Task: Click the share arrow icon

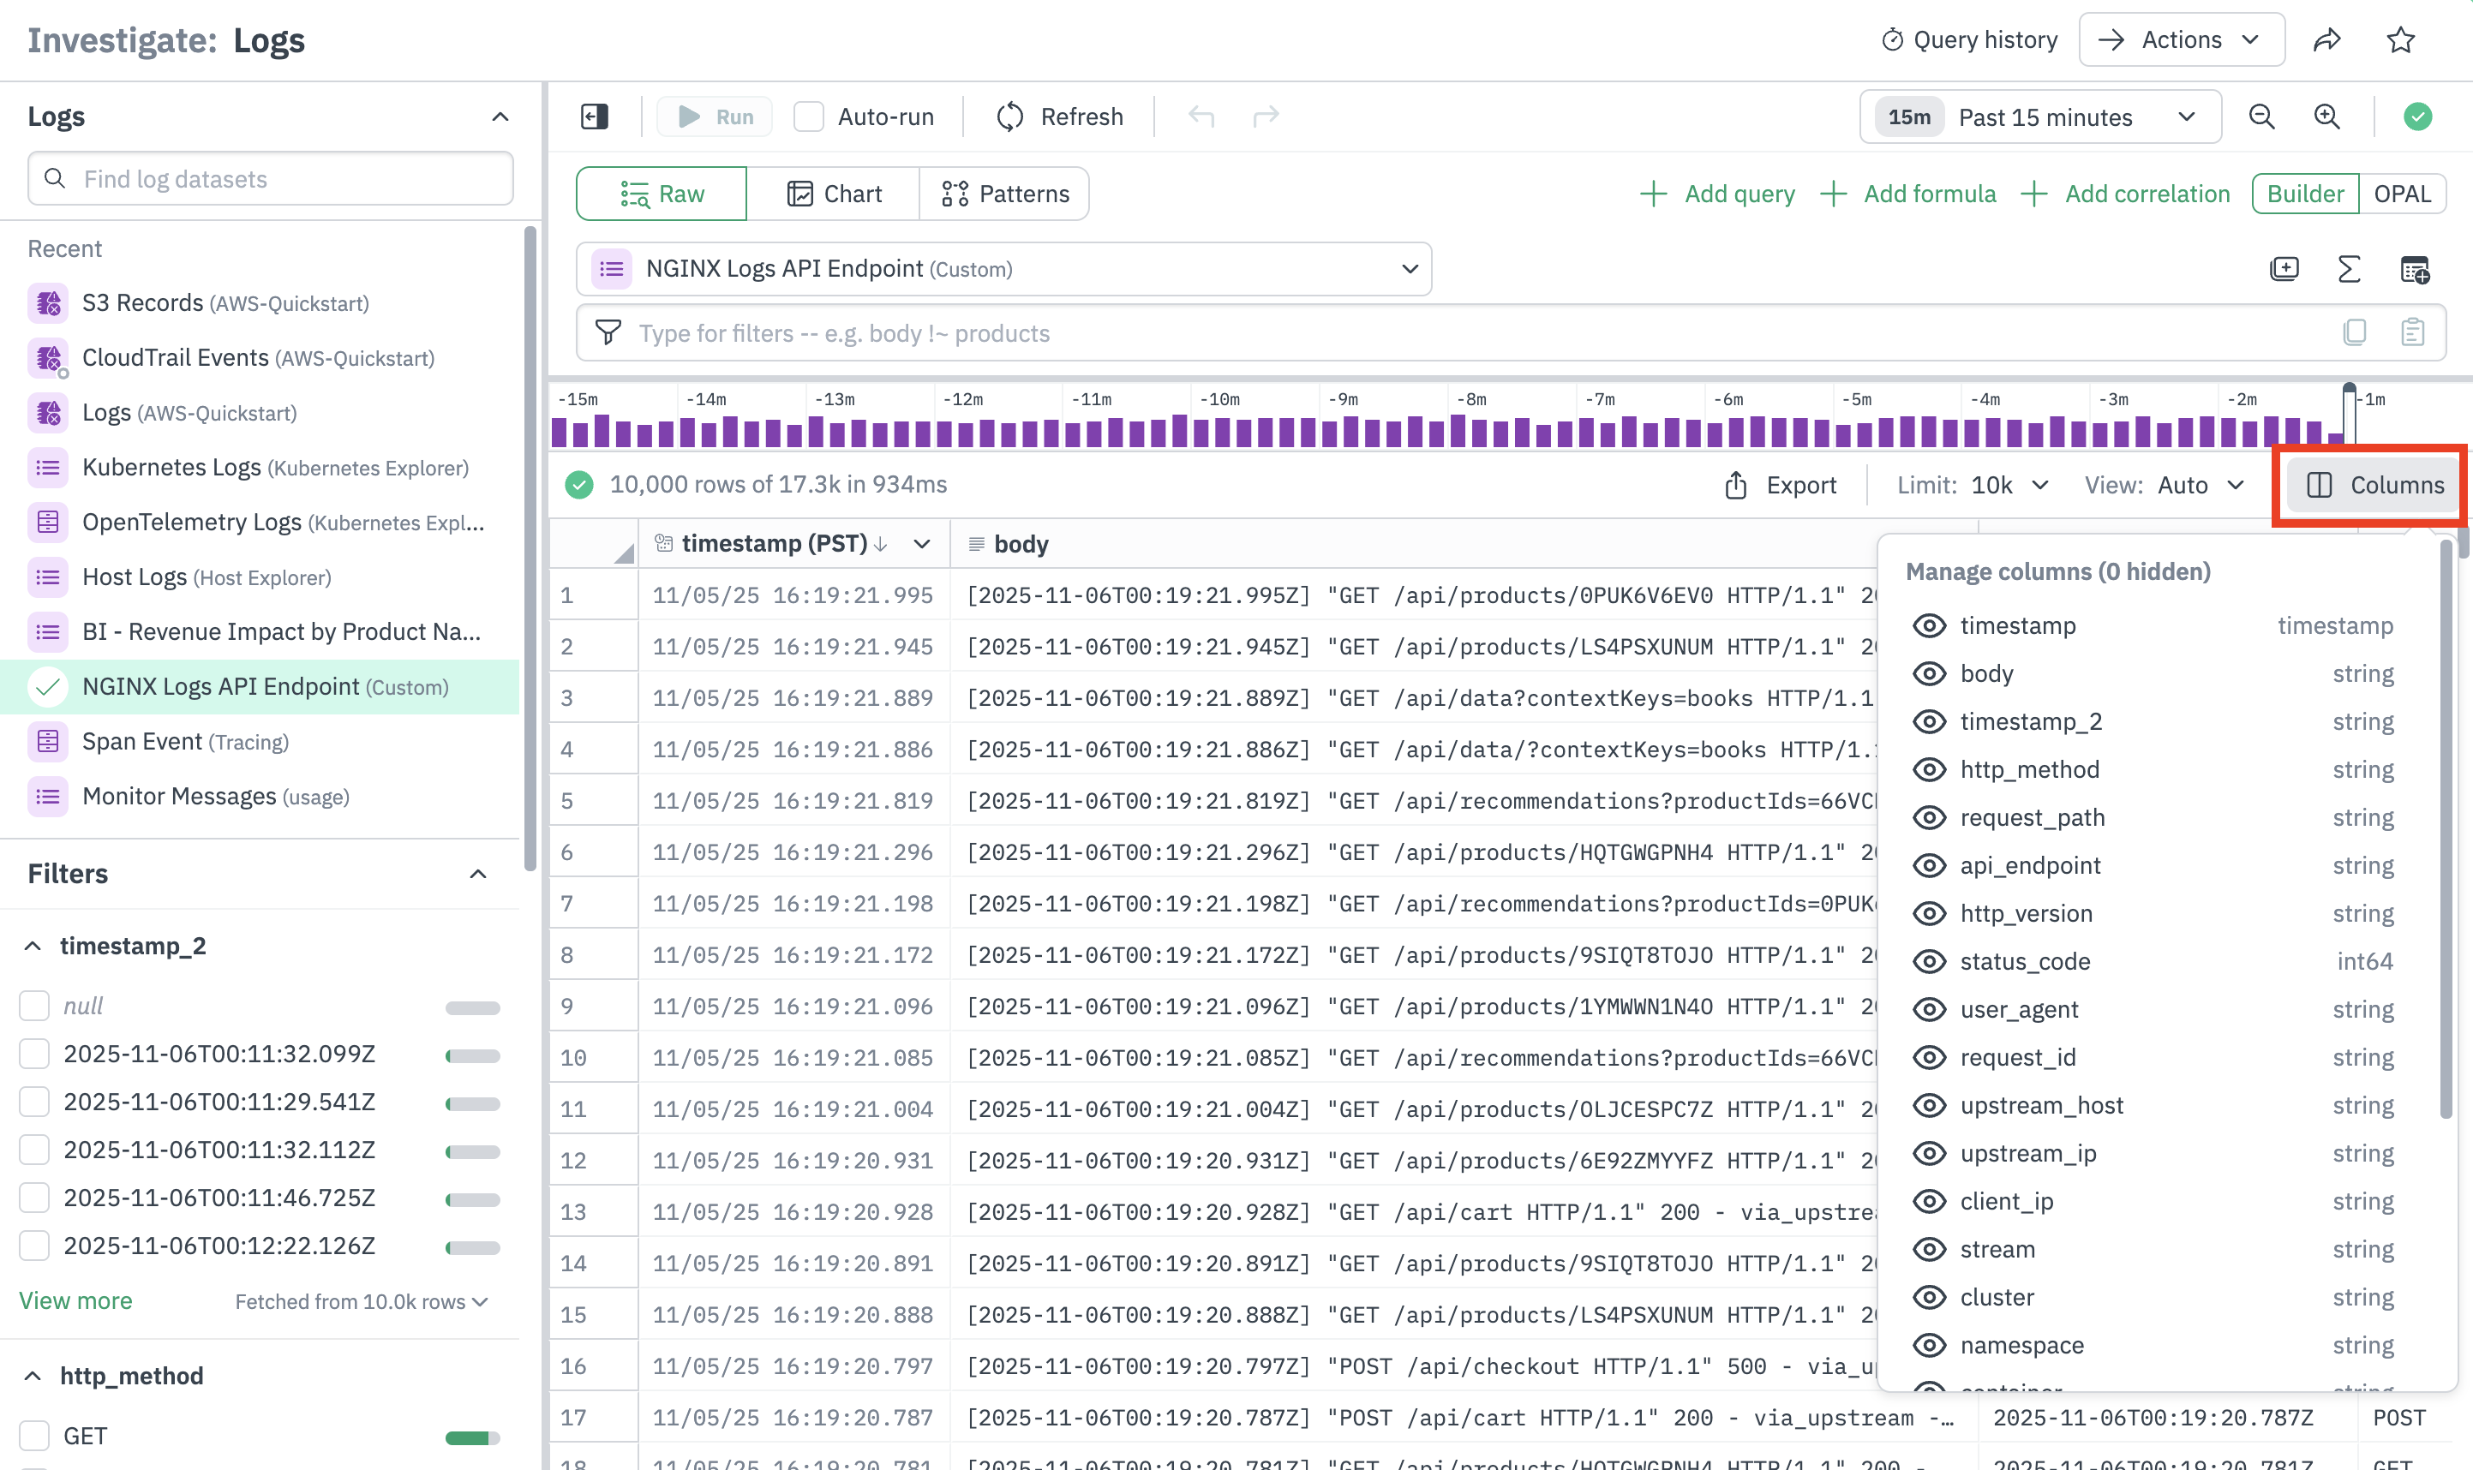Action: point(2326,39)
